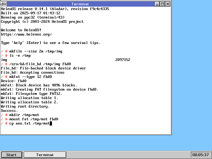Image resolution: width=212 pixels, height=159 pixels.
Task: Open the Start menu
Action: 12,155
